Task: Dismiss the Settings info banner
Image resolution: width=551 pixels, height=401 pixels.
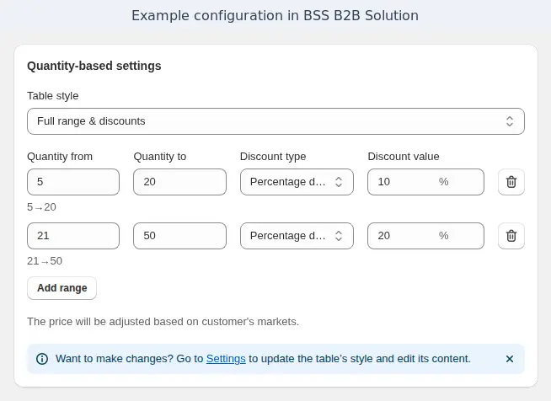Action: pyautogui.click(x=510, y=359)
